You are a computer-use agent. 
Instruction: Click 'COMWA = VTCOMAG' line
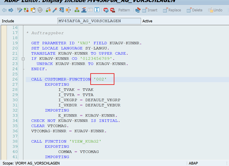pos(79,152)
